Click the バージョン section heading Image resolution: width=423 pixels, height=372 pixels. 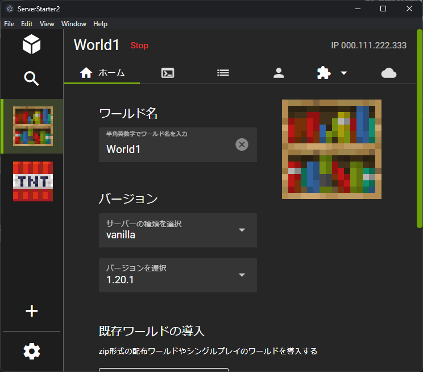[x=128, y=199]
